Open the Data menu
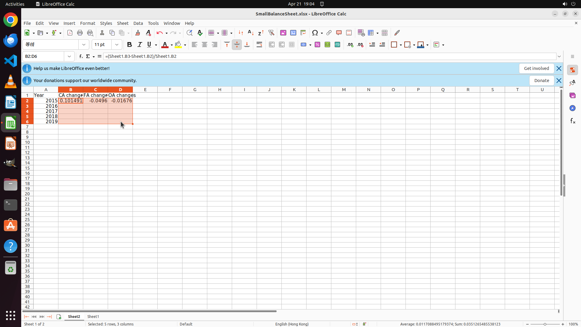 point(138,23)
